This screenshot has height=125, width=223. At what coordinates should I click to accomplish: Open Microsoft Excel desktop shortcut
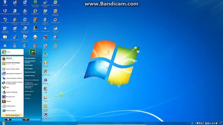pyautogui.click(x=55, y=3)
